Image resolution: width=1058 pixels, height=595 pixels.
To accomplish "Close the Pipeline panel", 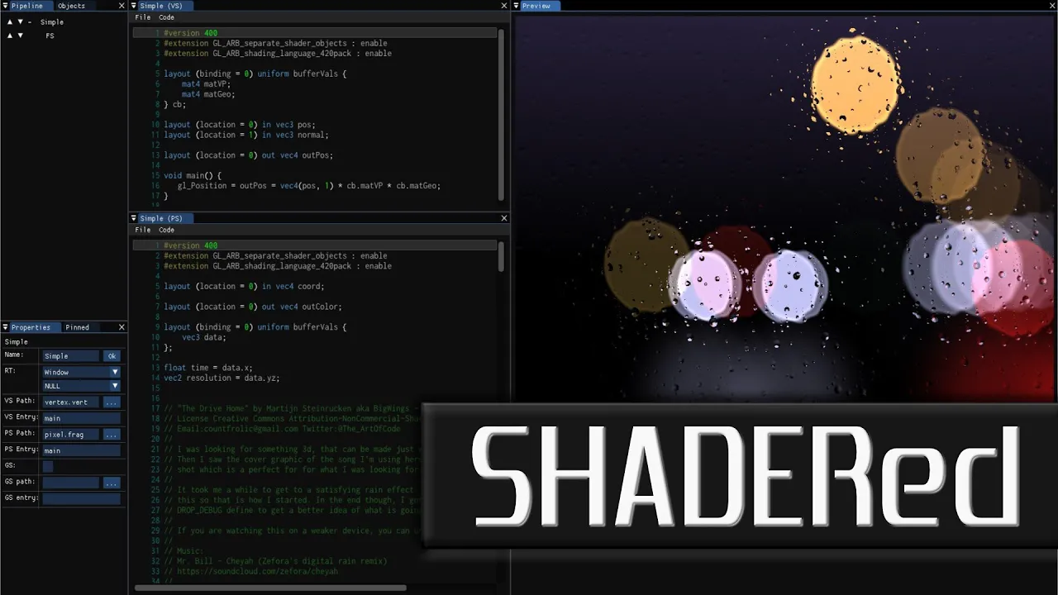I will click(x=122, y=6).
